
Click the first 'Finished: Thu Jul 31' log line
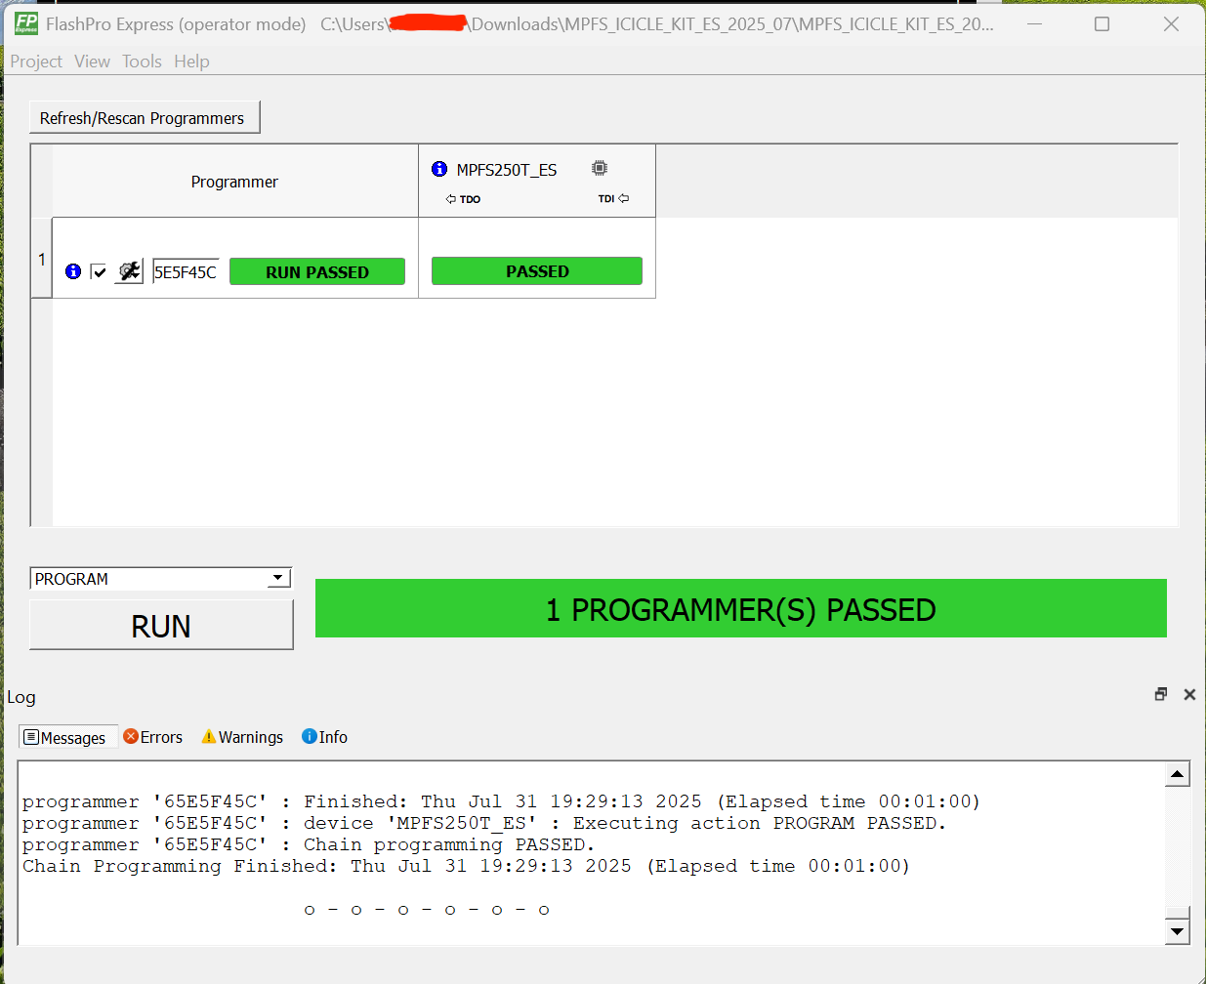(x=501, y=801)
